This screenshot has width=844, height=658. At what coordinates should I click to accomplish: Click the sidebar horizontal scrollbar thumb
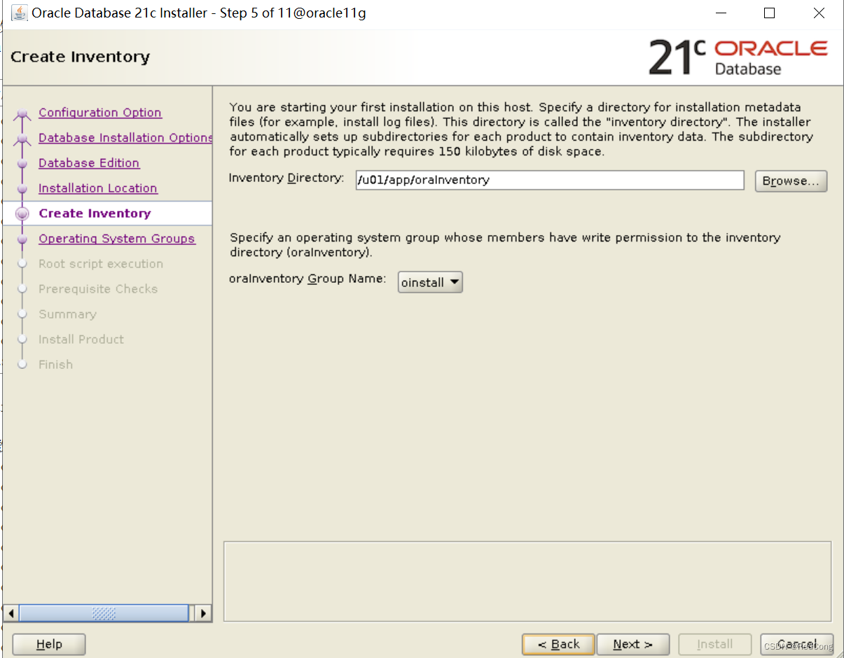point(104,613)
